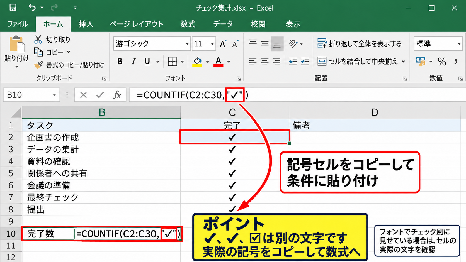Apply accounting number format icon
Image resolution: width=466 pixels, height=262 pixels.
(x=420, y=61)
